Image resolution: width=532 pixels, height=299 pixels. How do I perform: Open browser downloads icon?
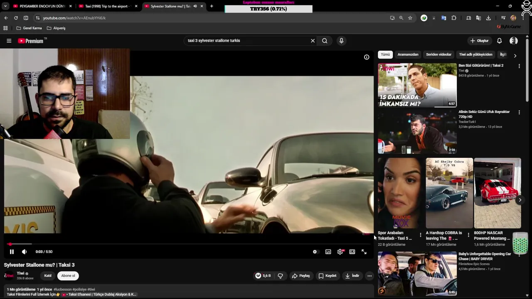point(488,18)
